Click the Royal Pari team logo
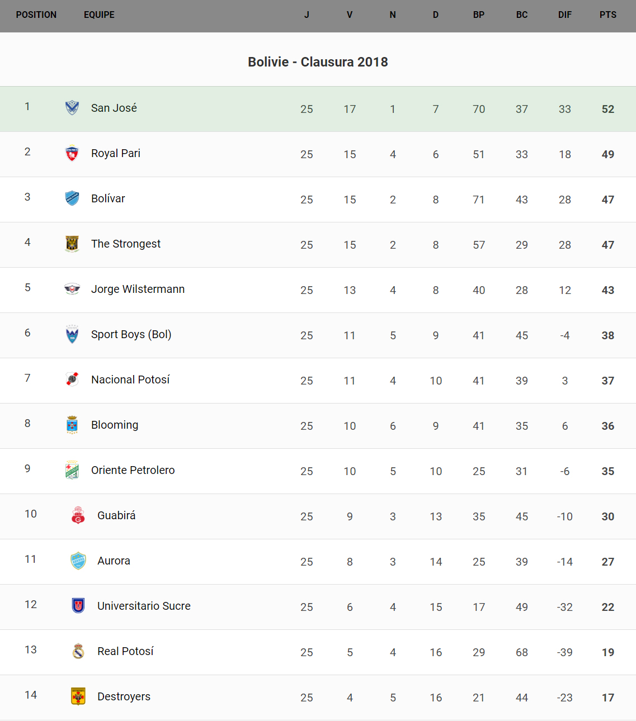This screenshot has width=636, height=721. [x=72, y=153]
